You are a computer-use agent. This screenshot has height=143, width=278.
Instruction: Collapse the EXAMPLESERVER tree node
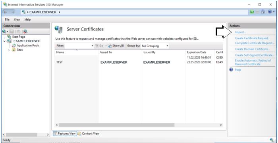[x=4, y=41]
